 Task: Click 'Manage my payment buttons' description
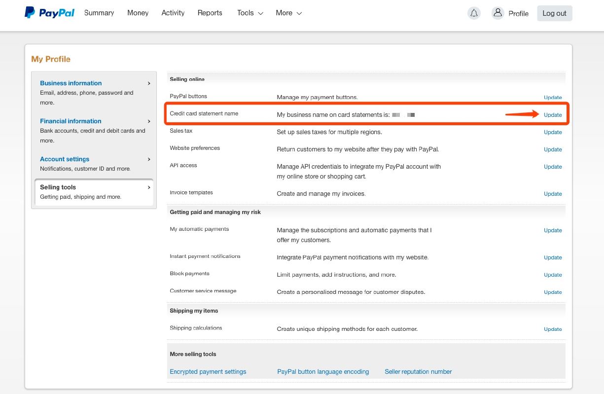tap(318, 98)
